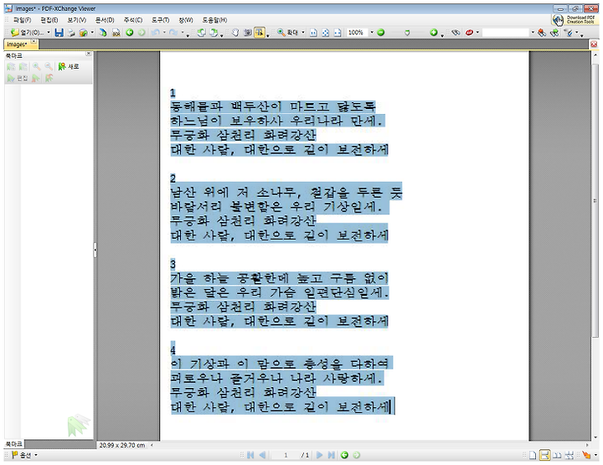Click the green Zoom Out minus button
The image size is (603, 465).
[x=381, y=33]
